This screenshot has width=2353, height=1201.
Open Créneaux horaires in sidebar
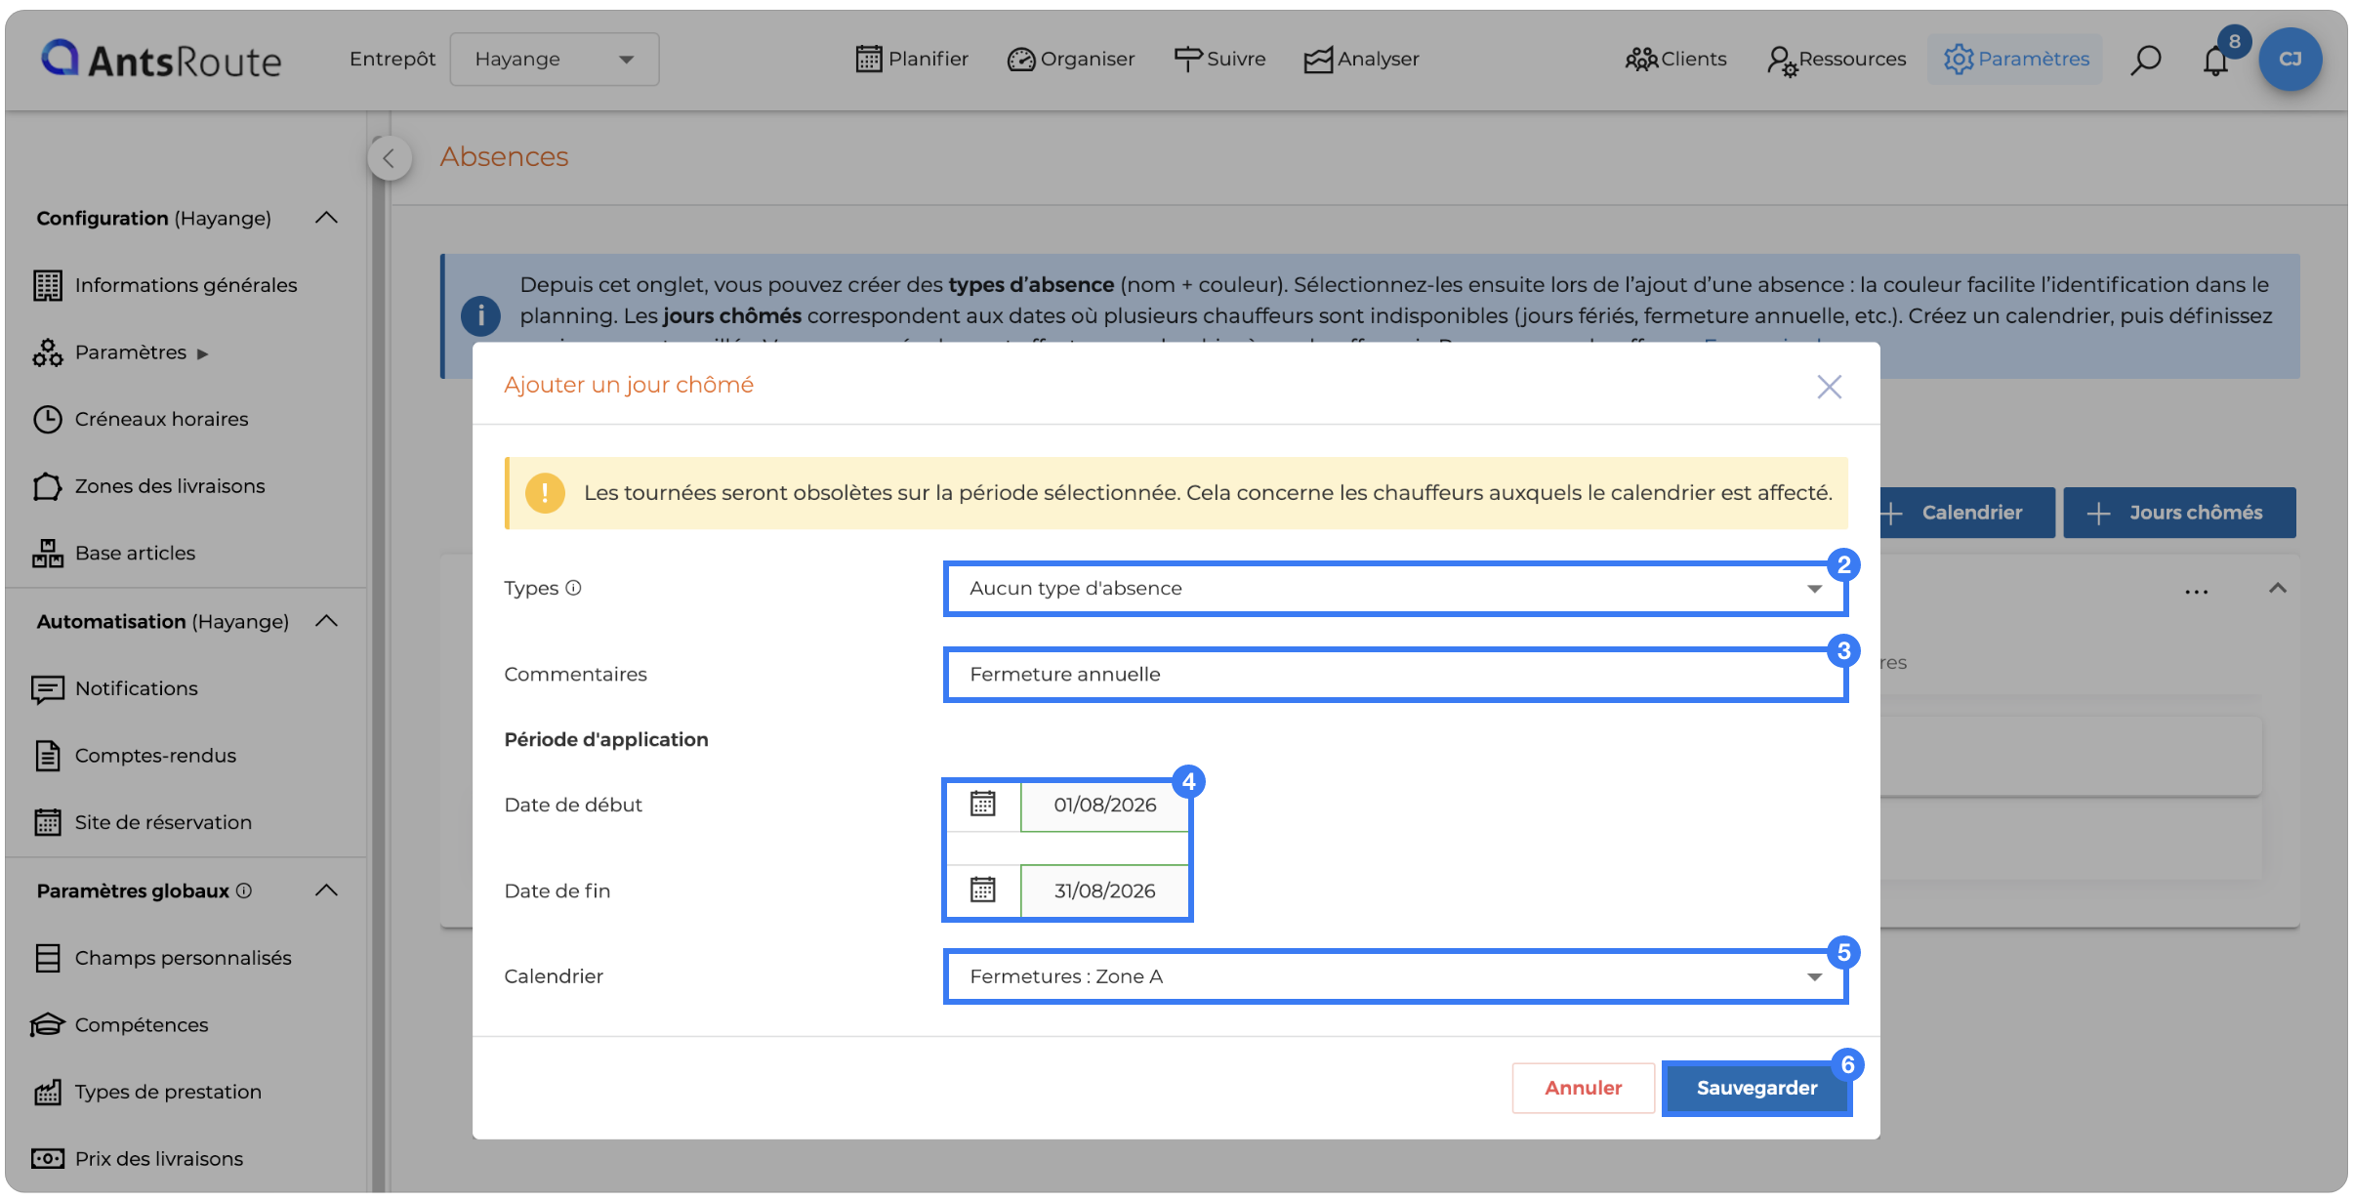tap(142, 419)
